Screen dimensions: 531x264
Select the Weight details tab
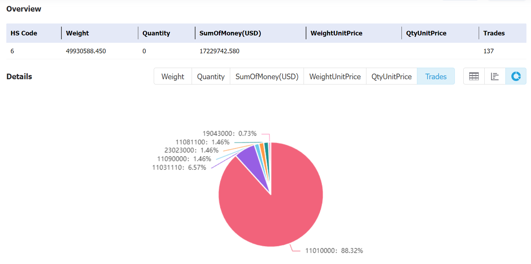(x=173, y=76)
